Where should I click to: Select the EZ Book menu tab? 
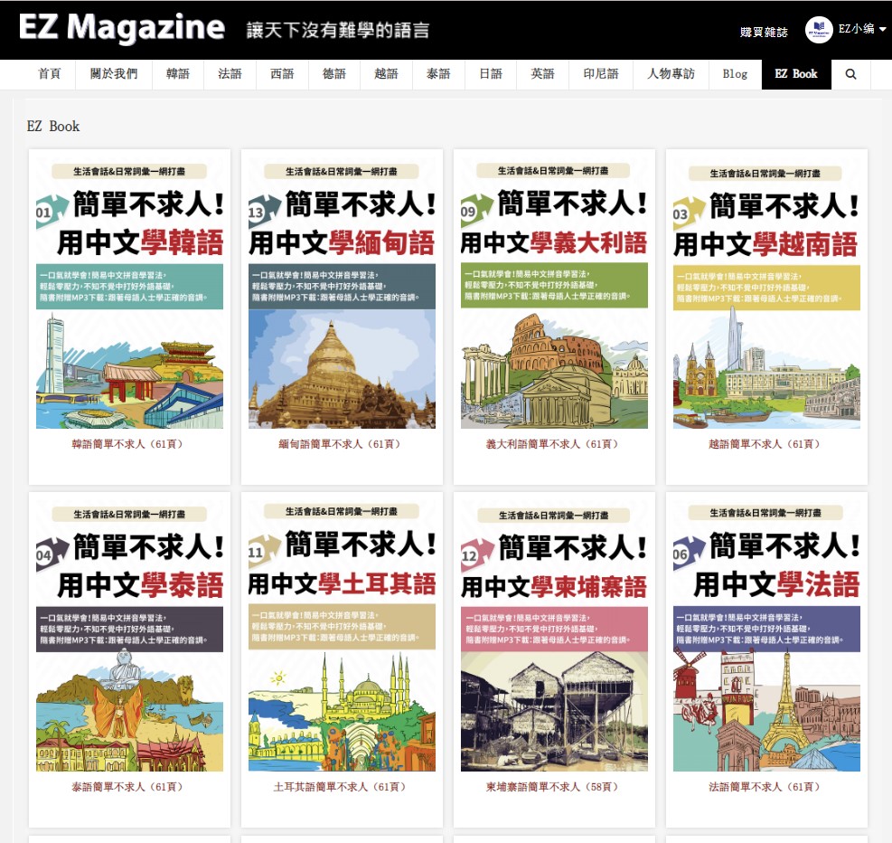tap(796, 74)
